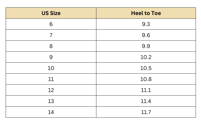Image resolution: width=201 pixels, height=125 pixels.
Task: Highlight the 10.5 heel-to-toe cell
Action: tap(146, 68)
